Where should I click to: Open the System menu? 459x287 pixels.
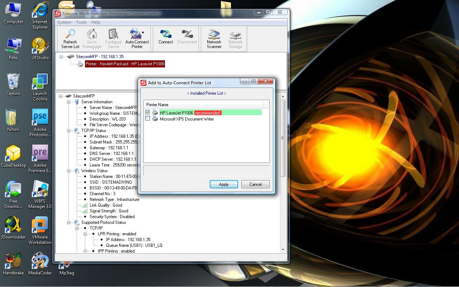tap(64, 22)
